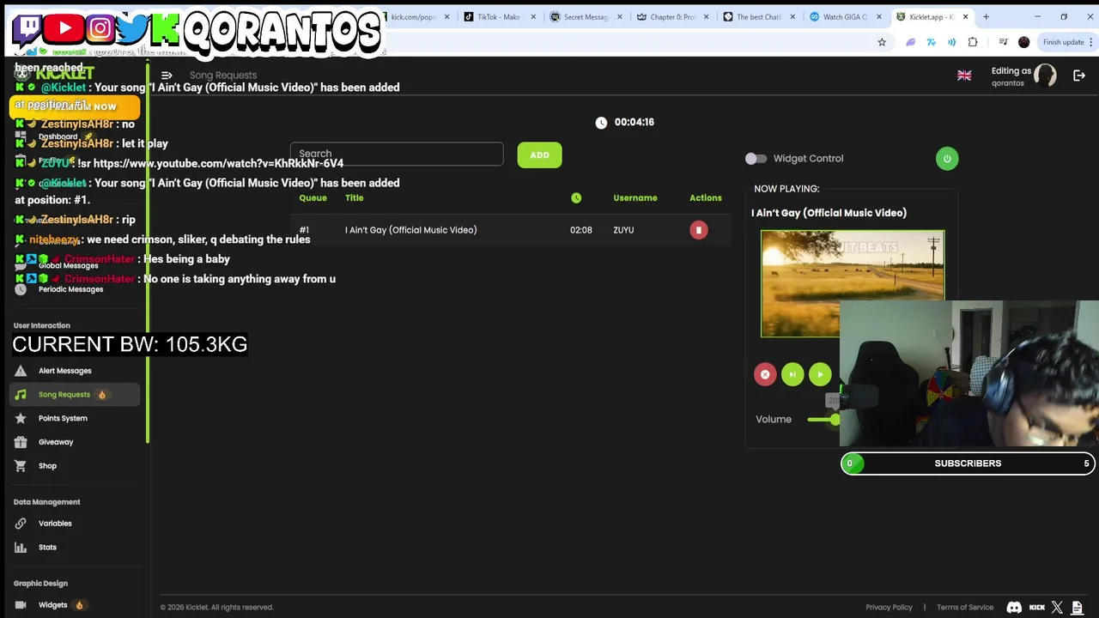The image size is (1099, 618).
Task: Click the 02:08 duration in the queue row
Action: pyautogui.click(x=581, y=230)
